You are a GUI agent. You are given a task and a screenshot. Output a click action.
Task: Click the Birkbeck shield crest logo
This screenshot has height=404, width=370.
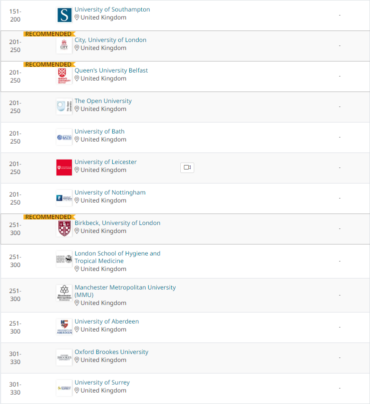point(64,228)
